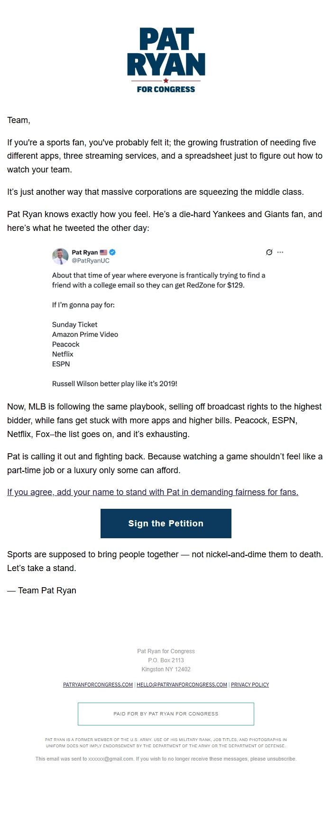Click the Sign the Petition button

(166, 524)
